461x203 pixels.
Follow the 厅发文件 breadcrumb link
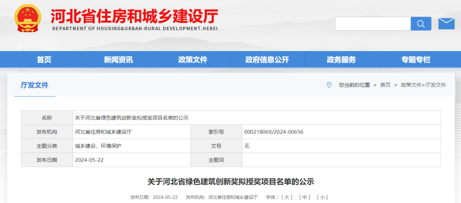point(436,85)
